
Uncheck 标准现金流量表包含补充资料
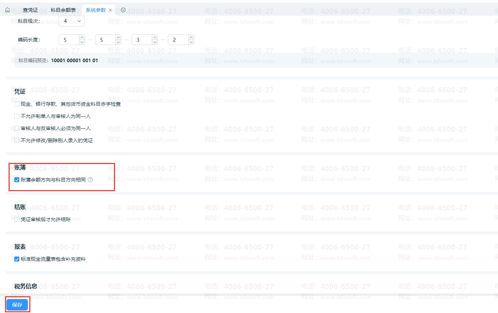(x=17, y=259)
